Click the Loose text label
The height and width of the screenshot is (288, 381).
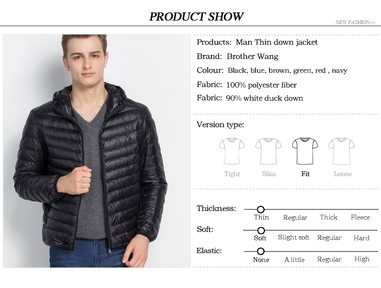pyautogui.click(x=342, y=174)
